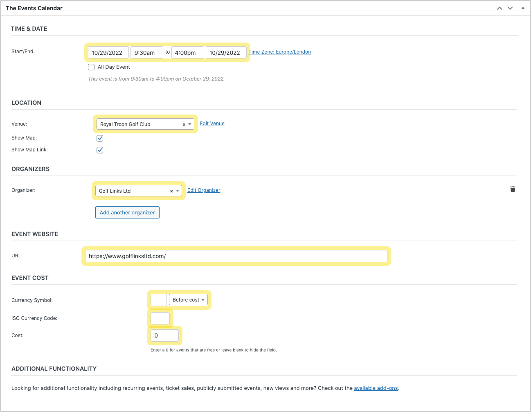The width and height of the screenshot is (531, 412).
Task: Change the Time Zone from Europe/London
Action: (280, 52)
